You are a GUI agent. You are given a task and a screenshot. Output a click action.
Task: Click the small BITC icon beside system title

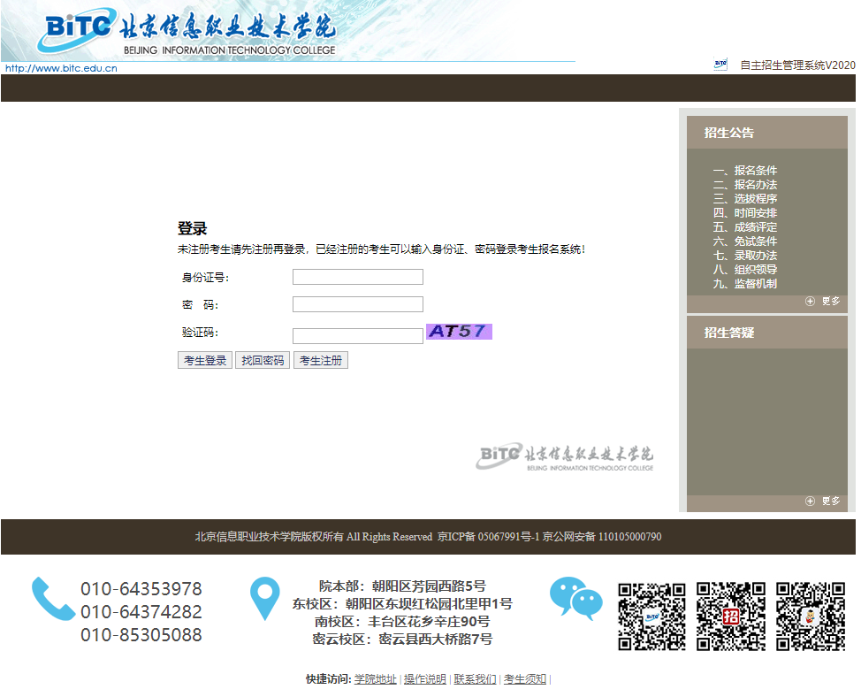click(720, 65)
